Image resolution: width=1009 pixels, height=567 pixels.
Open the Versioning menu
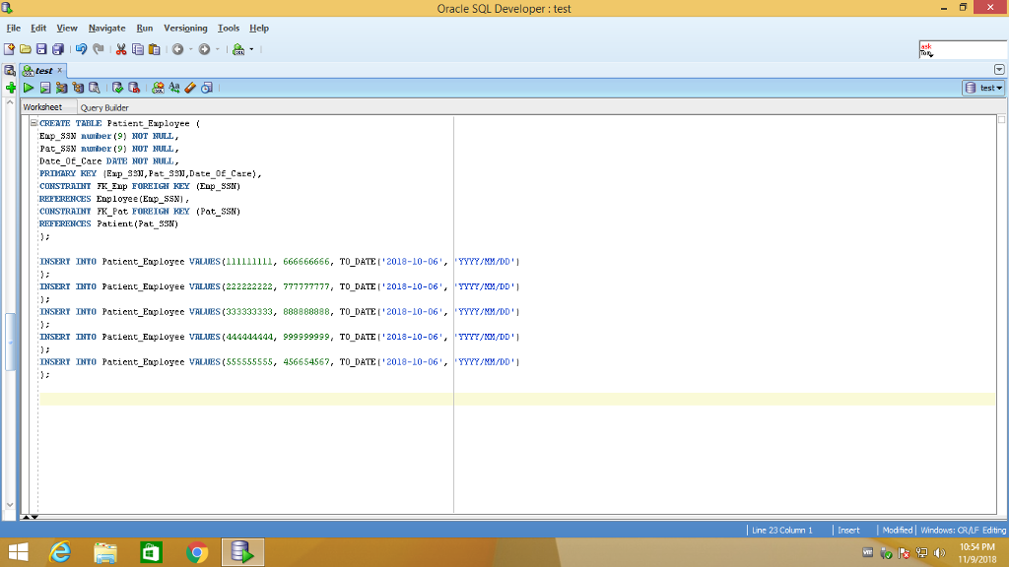pyautogui.click(x=185, y=29)
